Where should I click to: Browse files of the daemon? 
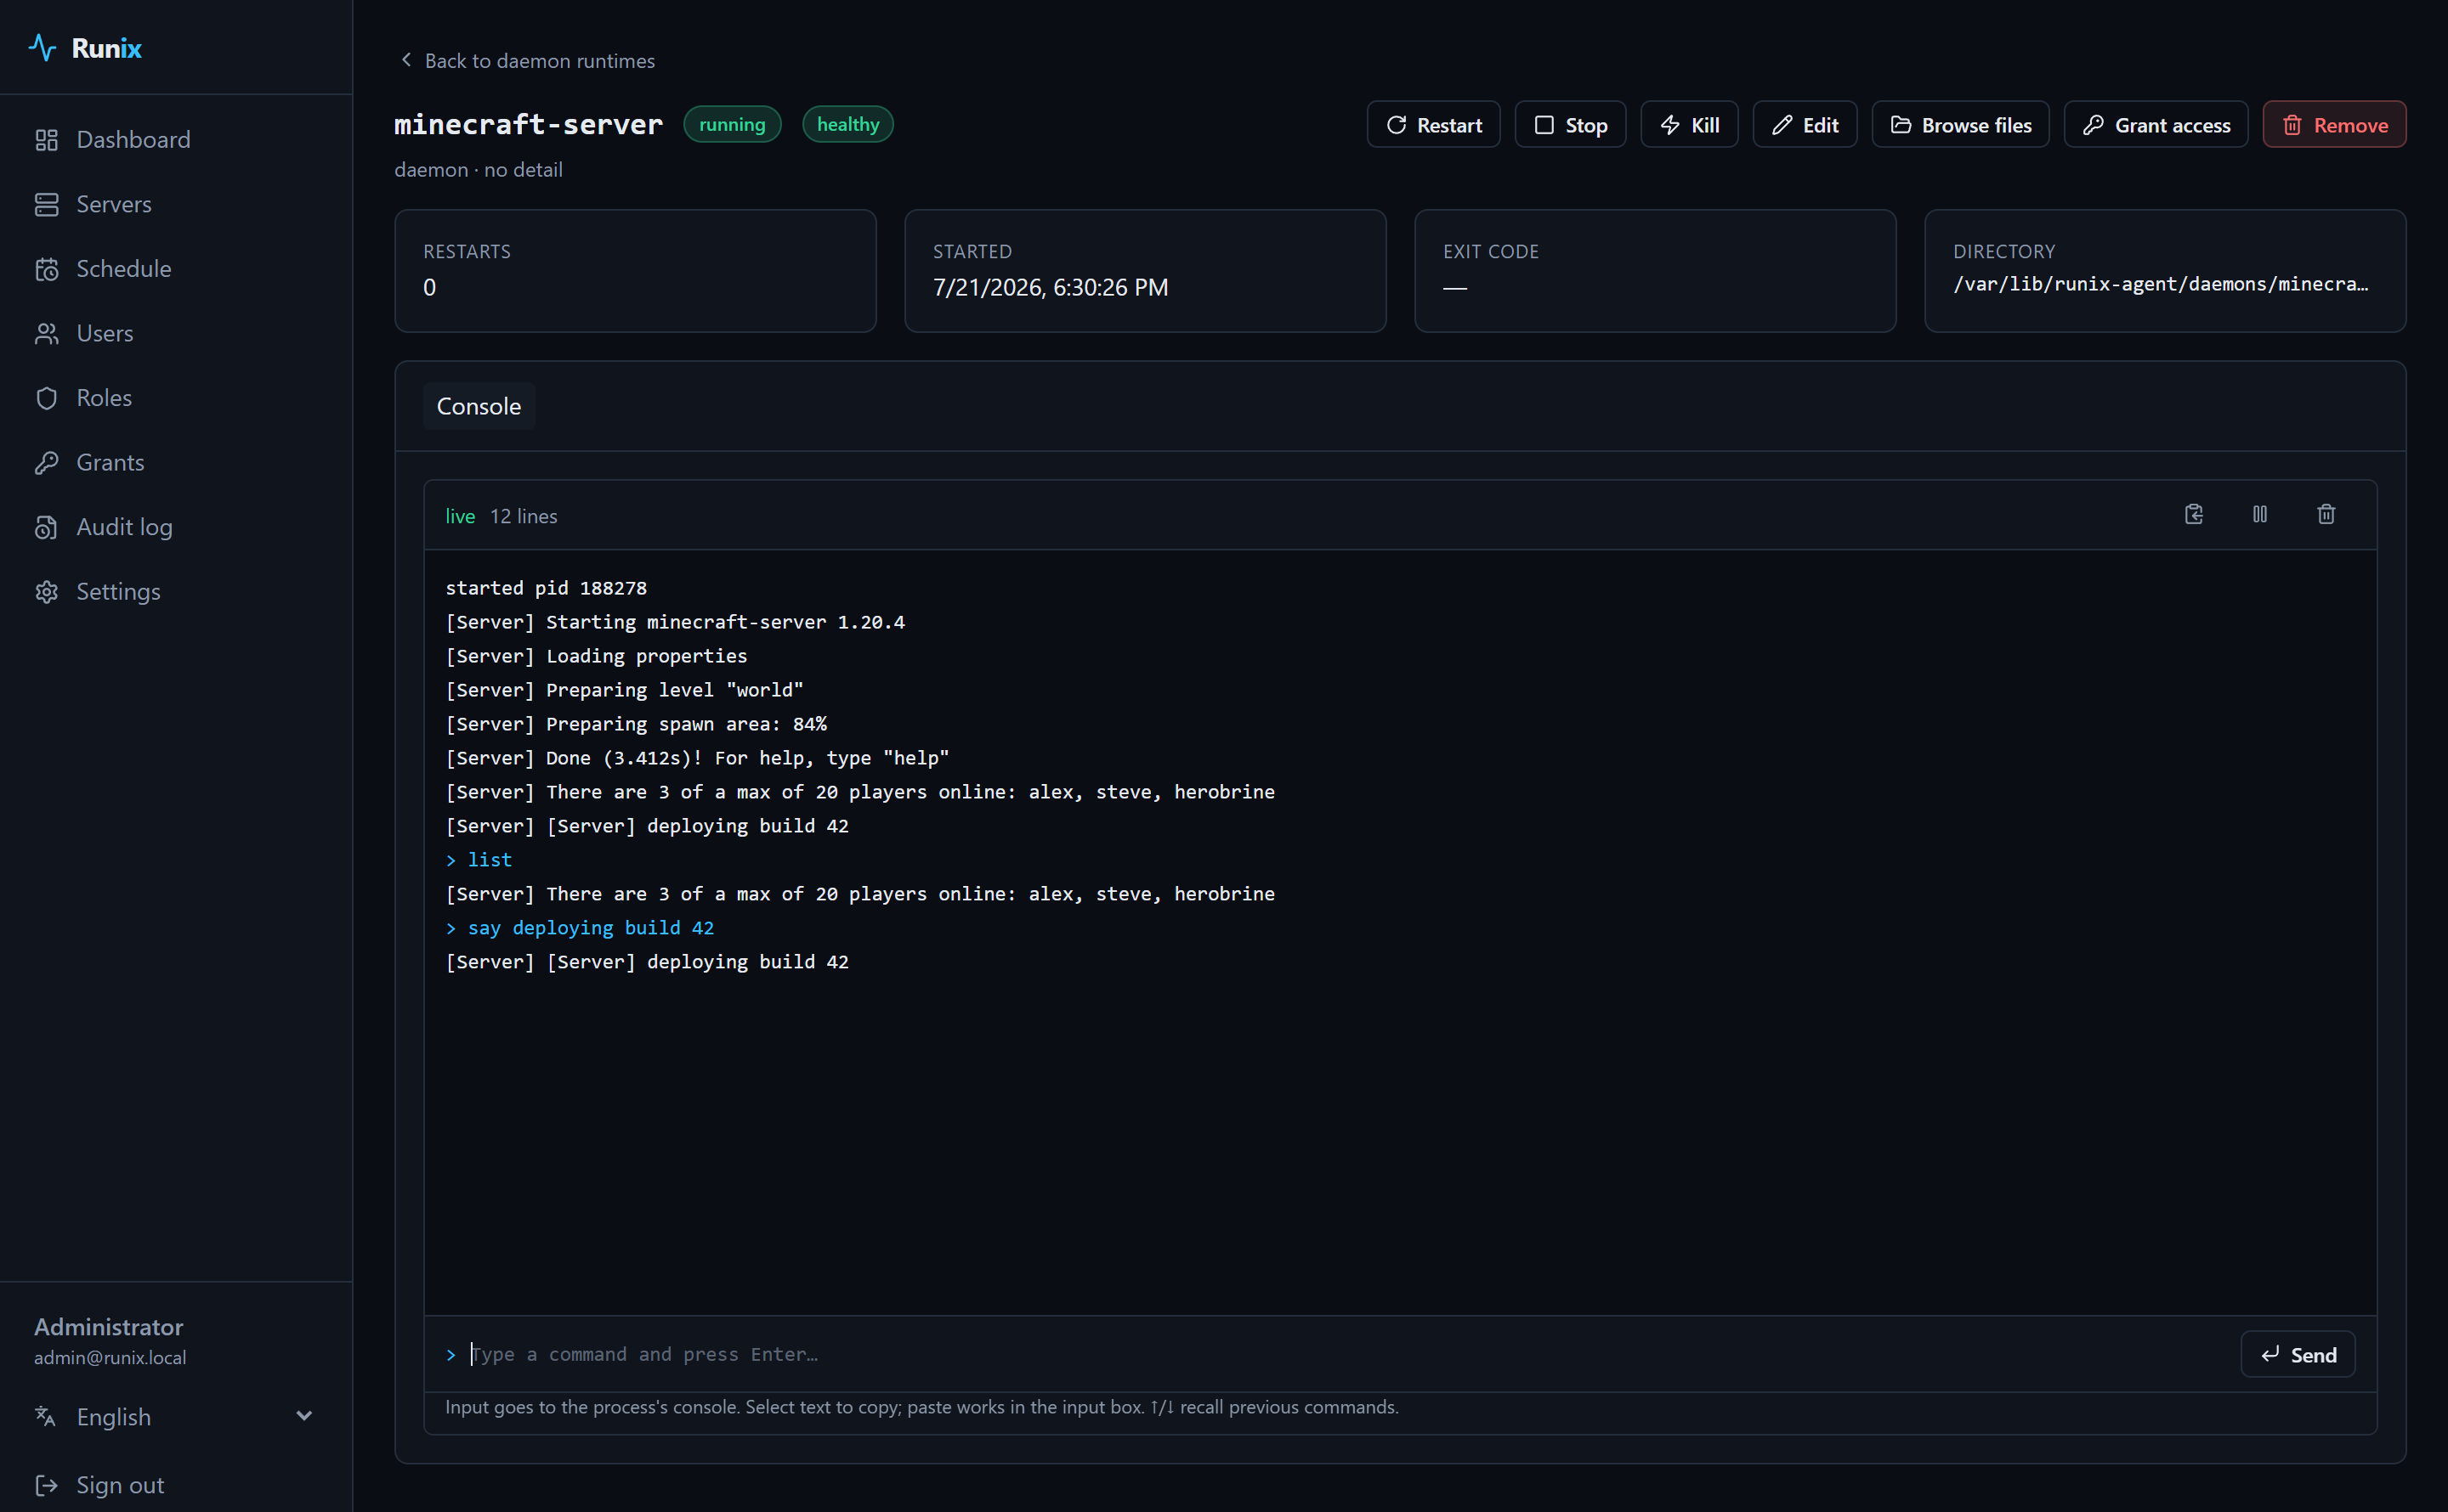[1960, 125]
